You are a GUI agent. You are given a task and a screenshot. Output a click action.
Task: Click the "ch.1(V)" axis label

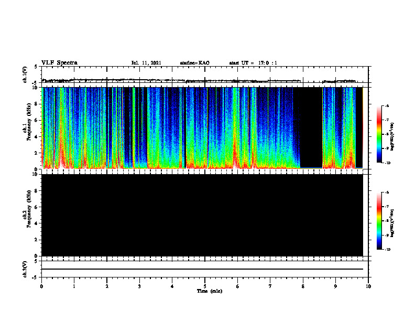click(x=25, y=74)
